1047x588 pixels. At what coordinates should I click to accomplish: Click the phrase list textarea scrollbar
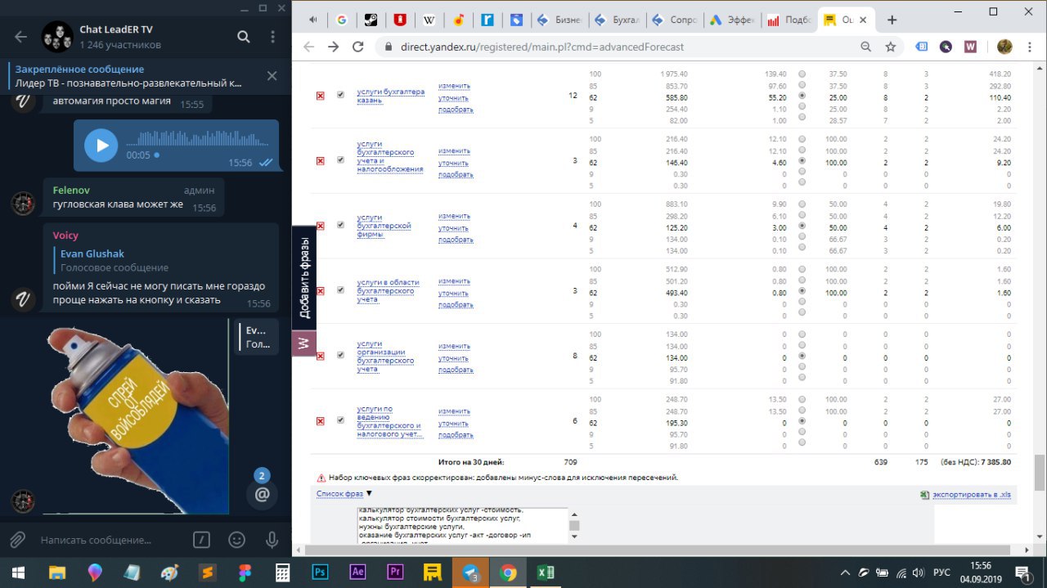pyautogui.click(x=574, y=525)
